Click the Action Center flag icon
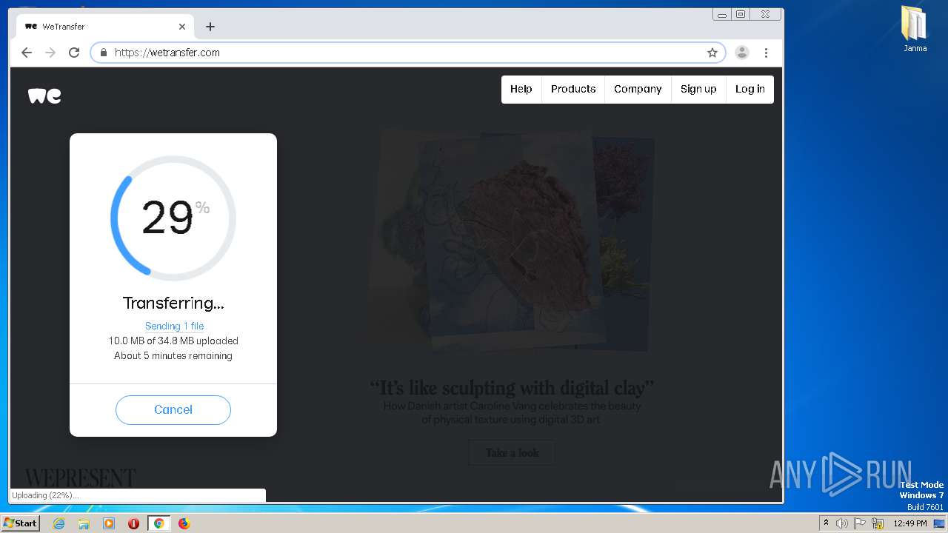 click(x=860, y=523)
